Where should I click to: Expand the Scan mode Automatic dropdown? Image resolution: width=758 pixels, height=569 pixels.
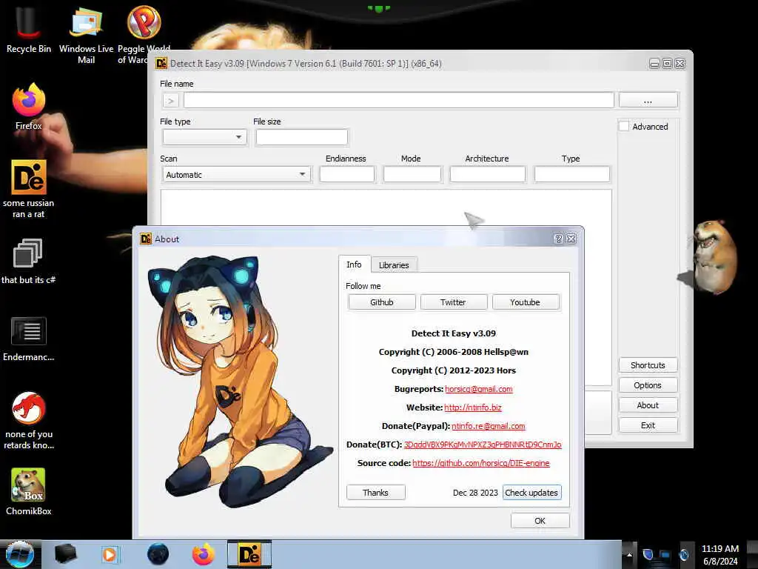tap(236, 175)
